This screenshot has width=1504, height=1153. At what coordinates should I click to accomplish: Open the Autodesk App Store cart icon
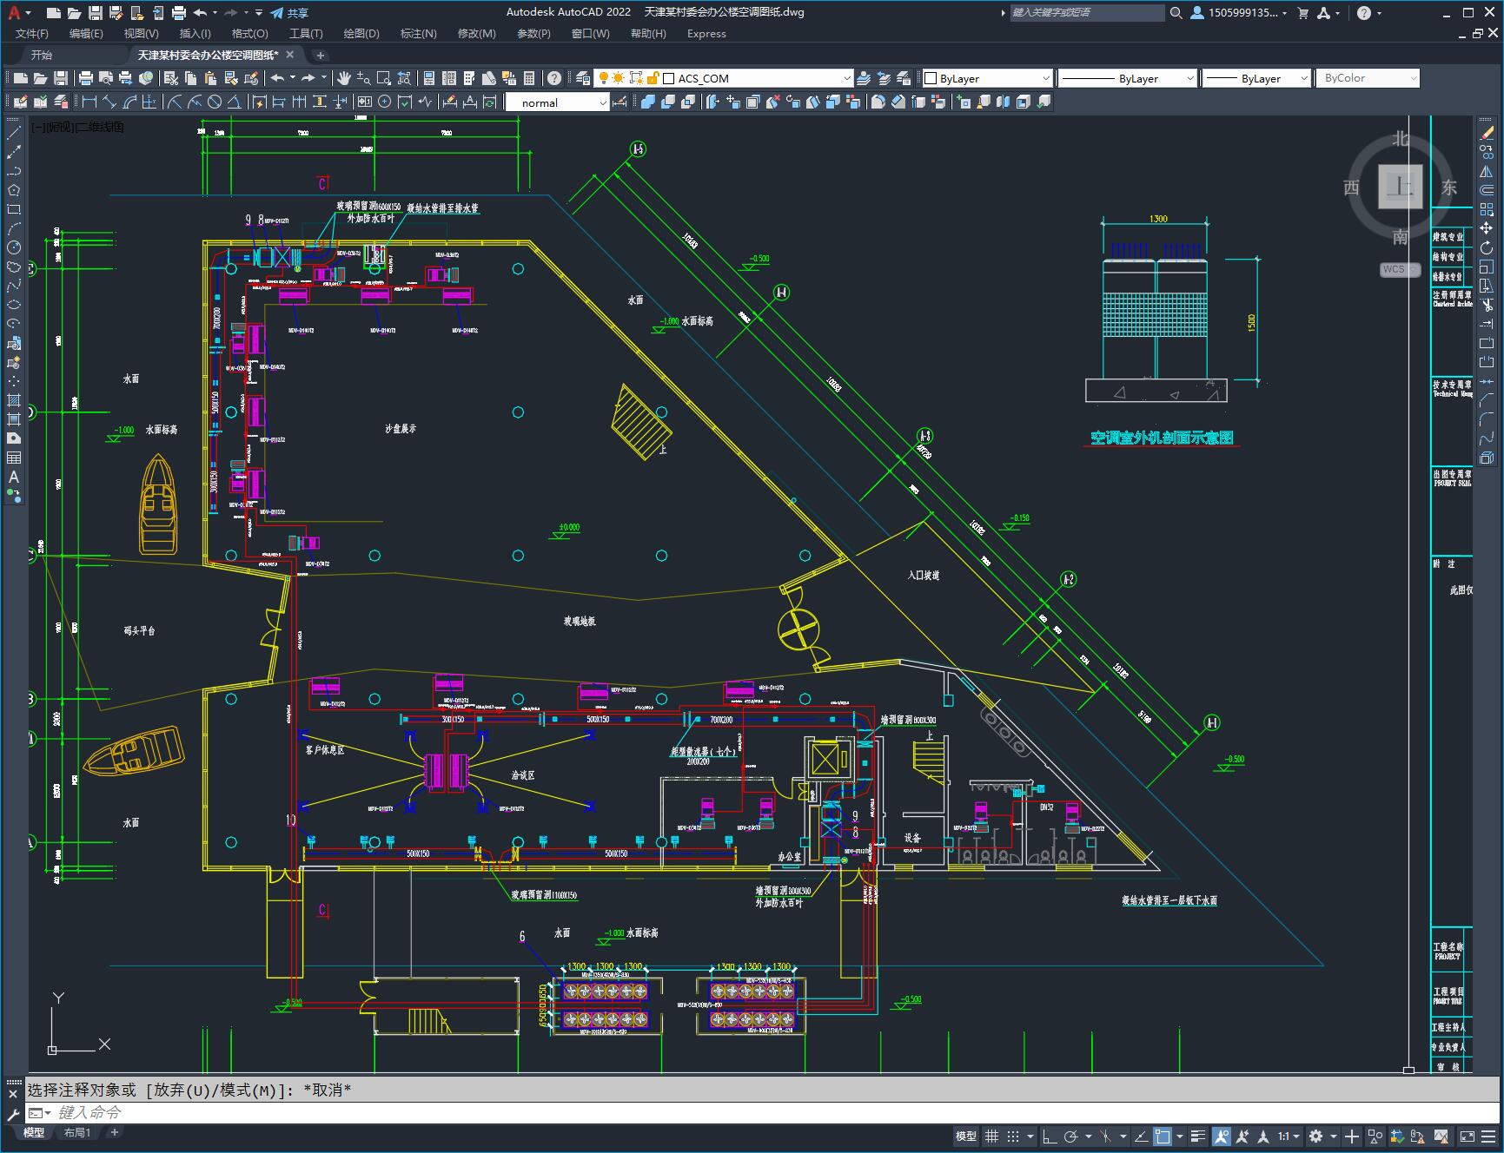click(x=1302, y=13)
